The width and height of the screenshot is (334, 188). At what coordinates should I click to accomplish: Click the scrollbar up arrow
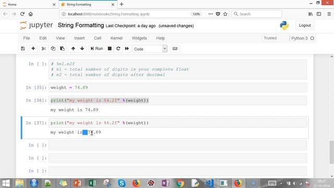332,57
